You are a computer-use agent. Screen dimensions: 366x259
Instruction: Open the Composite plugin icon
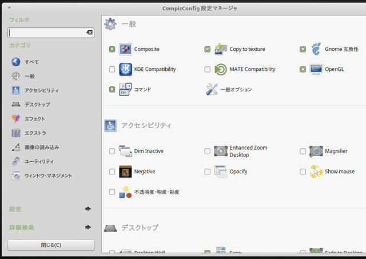click(x=125, y=49)
